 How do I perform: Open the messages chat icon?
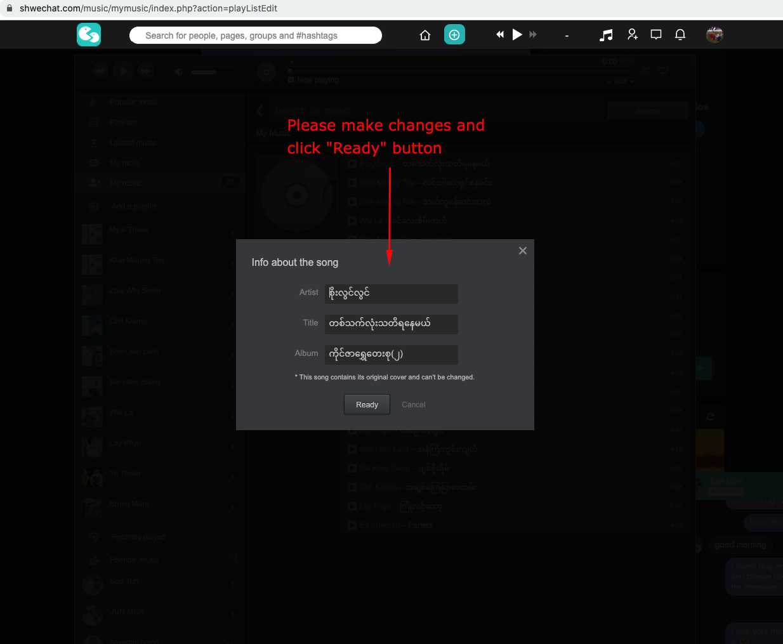point(656,35)
